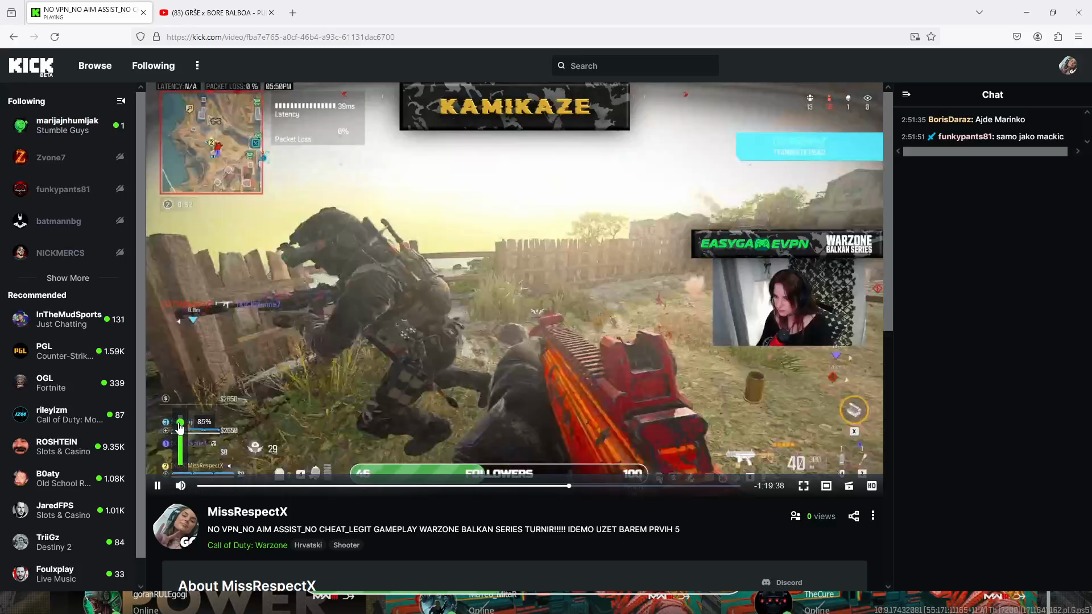Click funkypants81 username in chat
The image size is (1092, 614).
coord(965,136)
